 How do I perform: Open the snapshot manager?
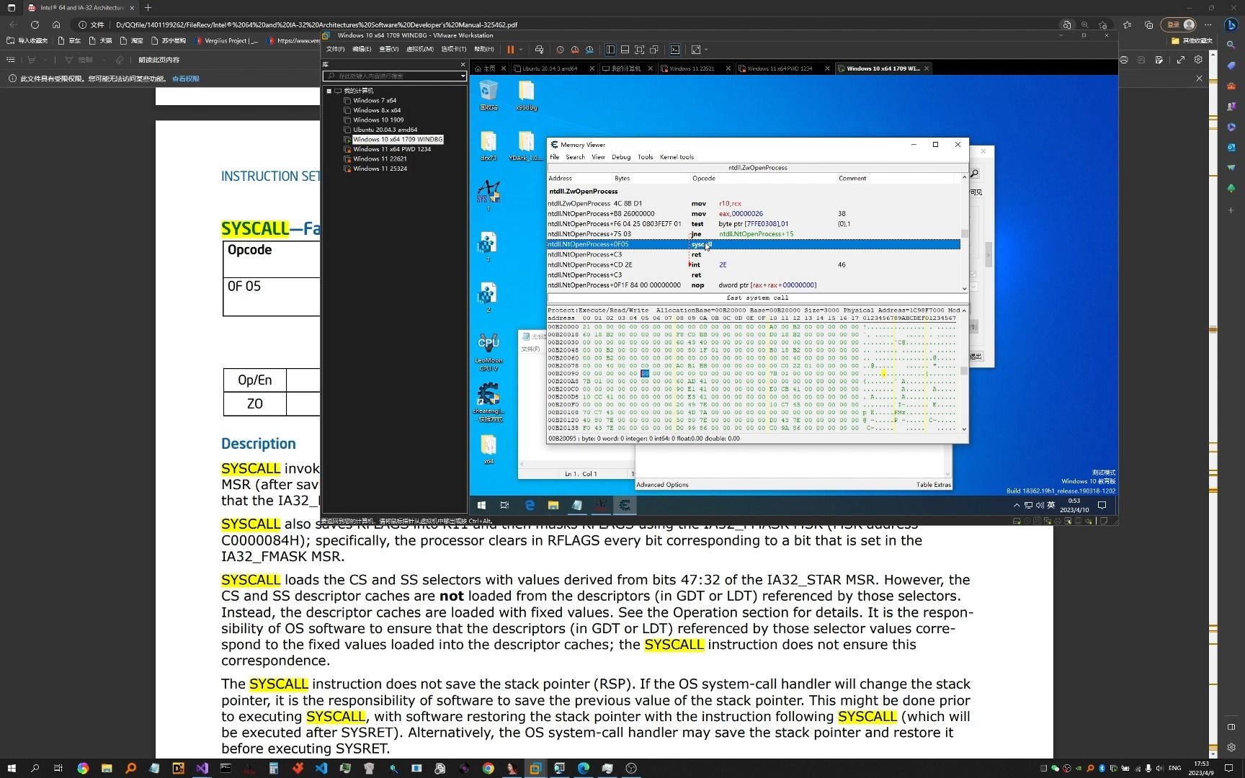point(589,50)
